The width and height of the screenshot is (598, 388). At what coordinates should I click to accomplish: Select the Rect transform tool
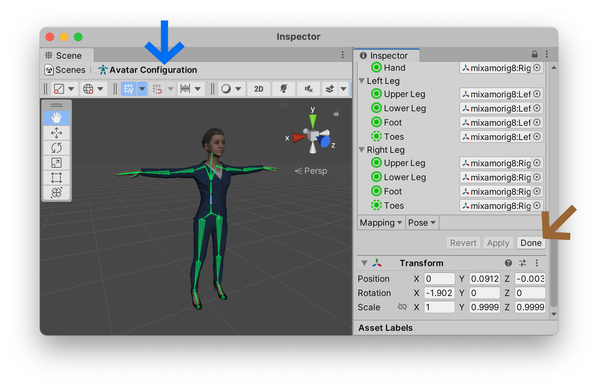57,178
